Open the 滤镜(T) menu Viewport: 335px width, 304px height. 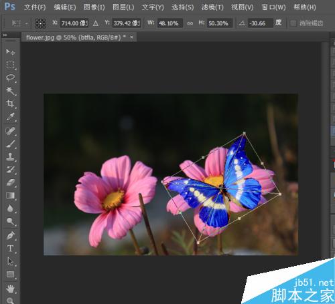212,7
